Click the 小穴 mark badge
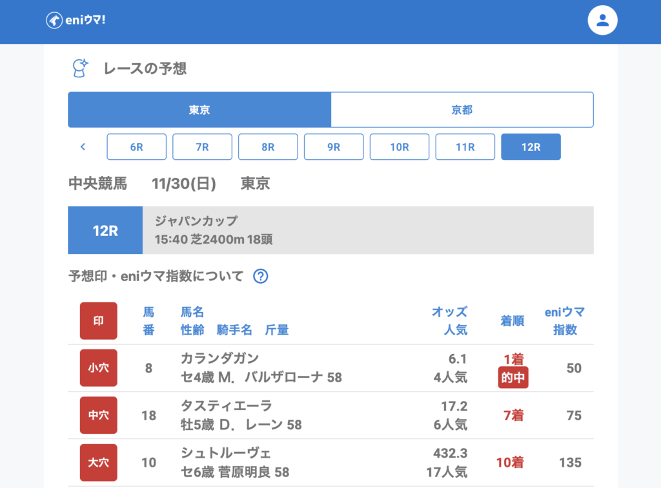The width and height of the screenshot is (661, 488). click(x=98, y=368)
